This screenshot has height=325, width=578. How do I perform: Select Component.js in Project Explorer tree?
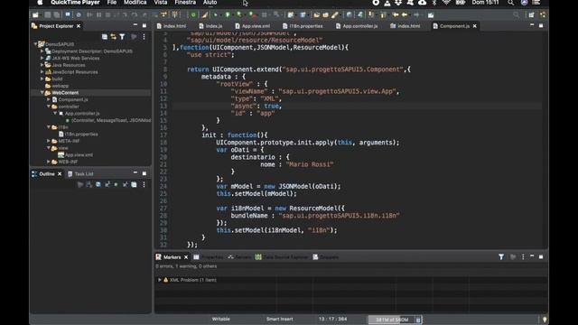point(73,99)
